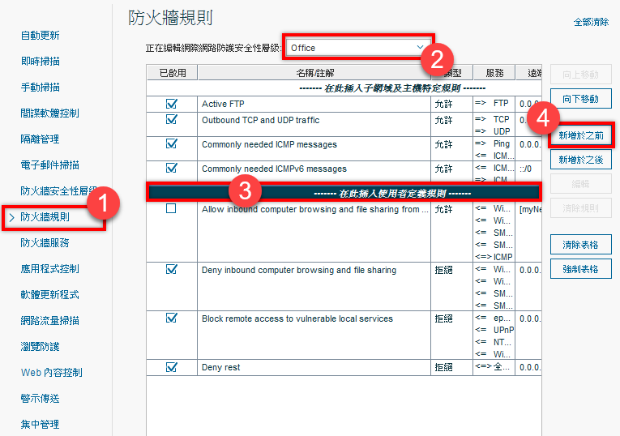The width and height of the screenshot is (620, 436).
Task: Click 新增於之前 to add rule before
Action: 581,135
